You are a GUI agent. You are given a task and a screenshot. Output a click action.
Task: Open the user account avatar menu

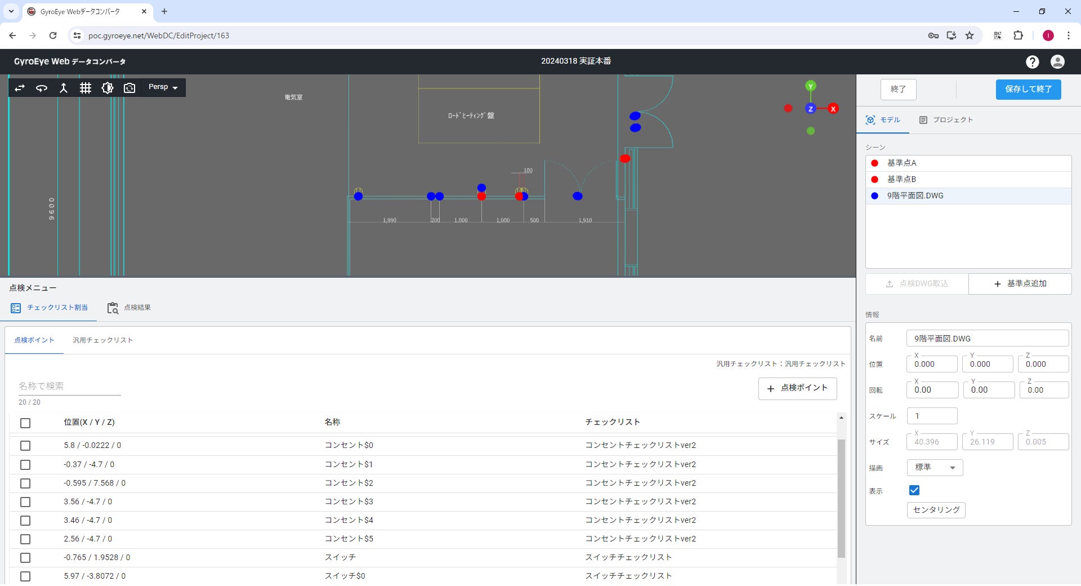coord(1057,62)
